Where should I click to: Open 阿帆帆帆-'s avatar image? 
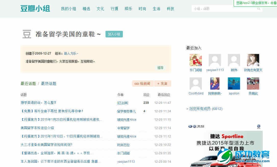coord(215,83)
